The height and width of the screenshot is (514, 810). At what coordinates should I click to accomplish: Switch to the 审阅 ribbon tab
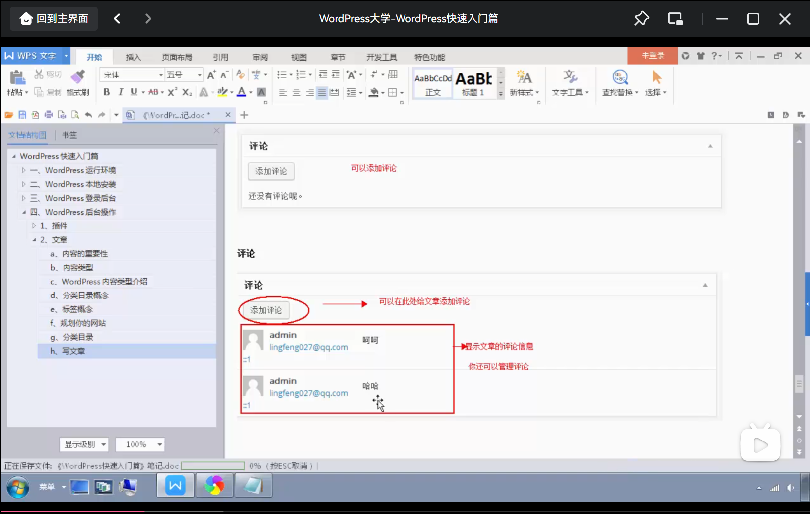pos(260,57)
